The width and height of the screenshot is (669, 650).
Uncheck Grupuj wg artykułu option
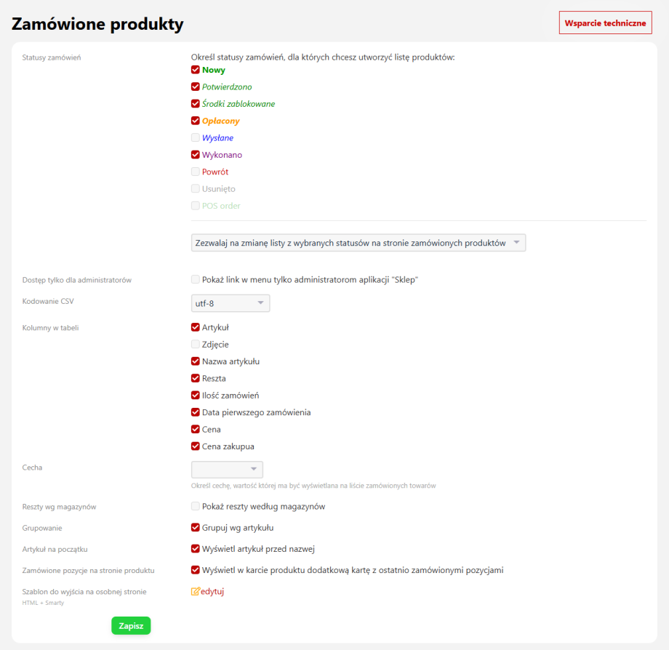click(x=195, y=528)
